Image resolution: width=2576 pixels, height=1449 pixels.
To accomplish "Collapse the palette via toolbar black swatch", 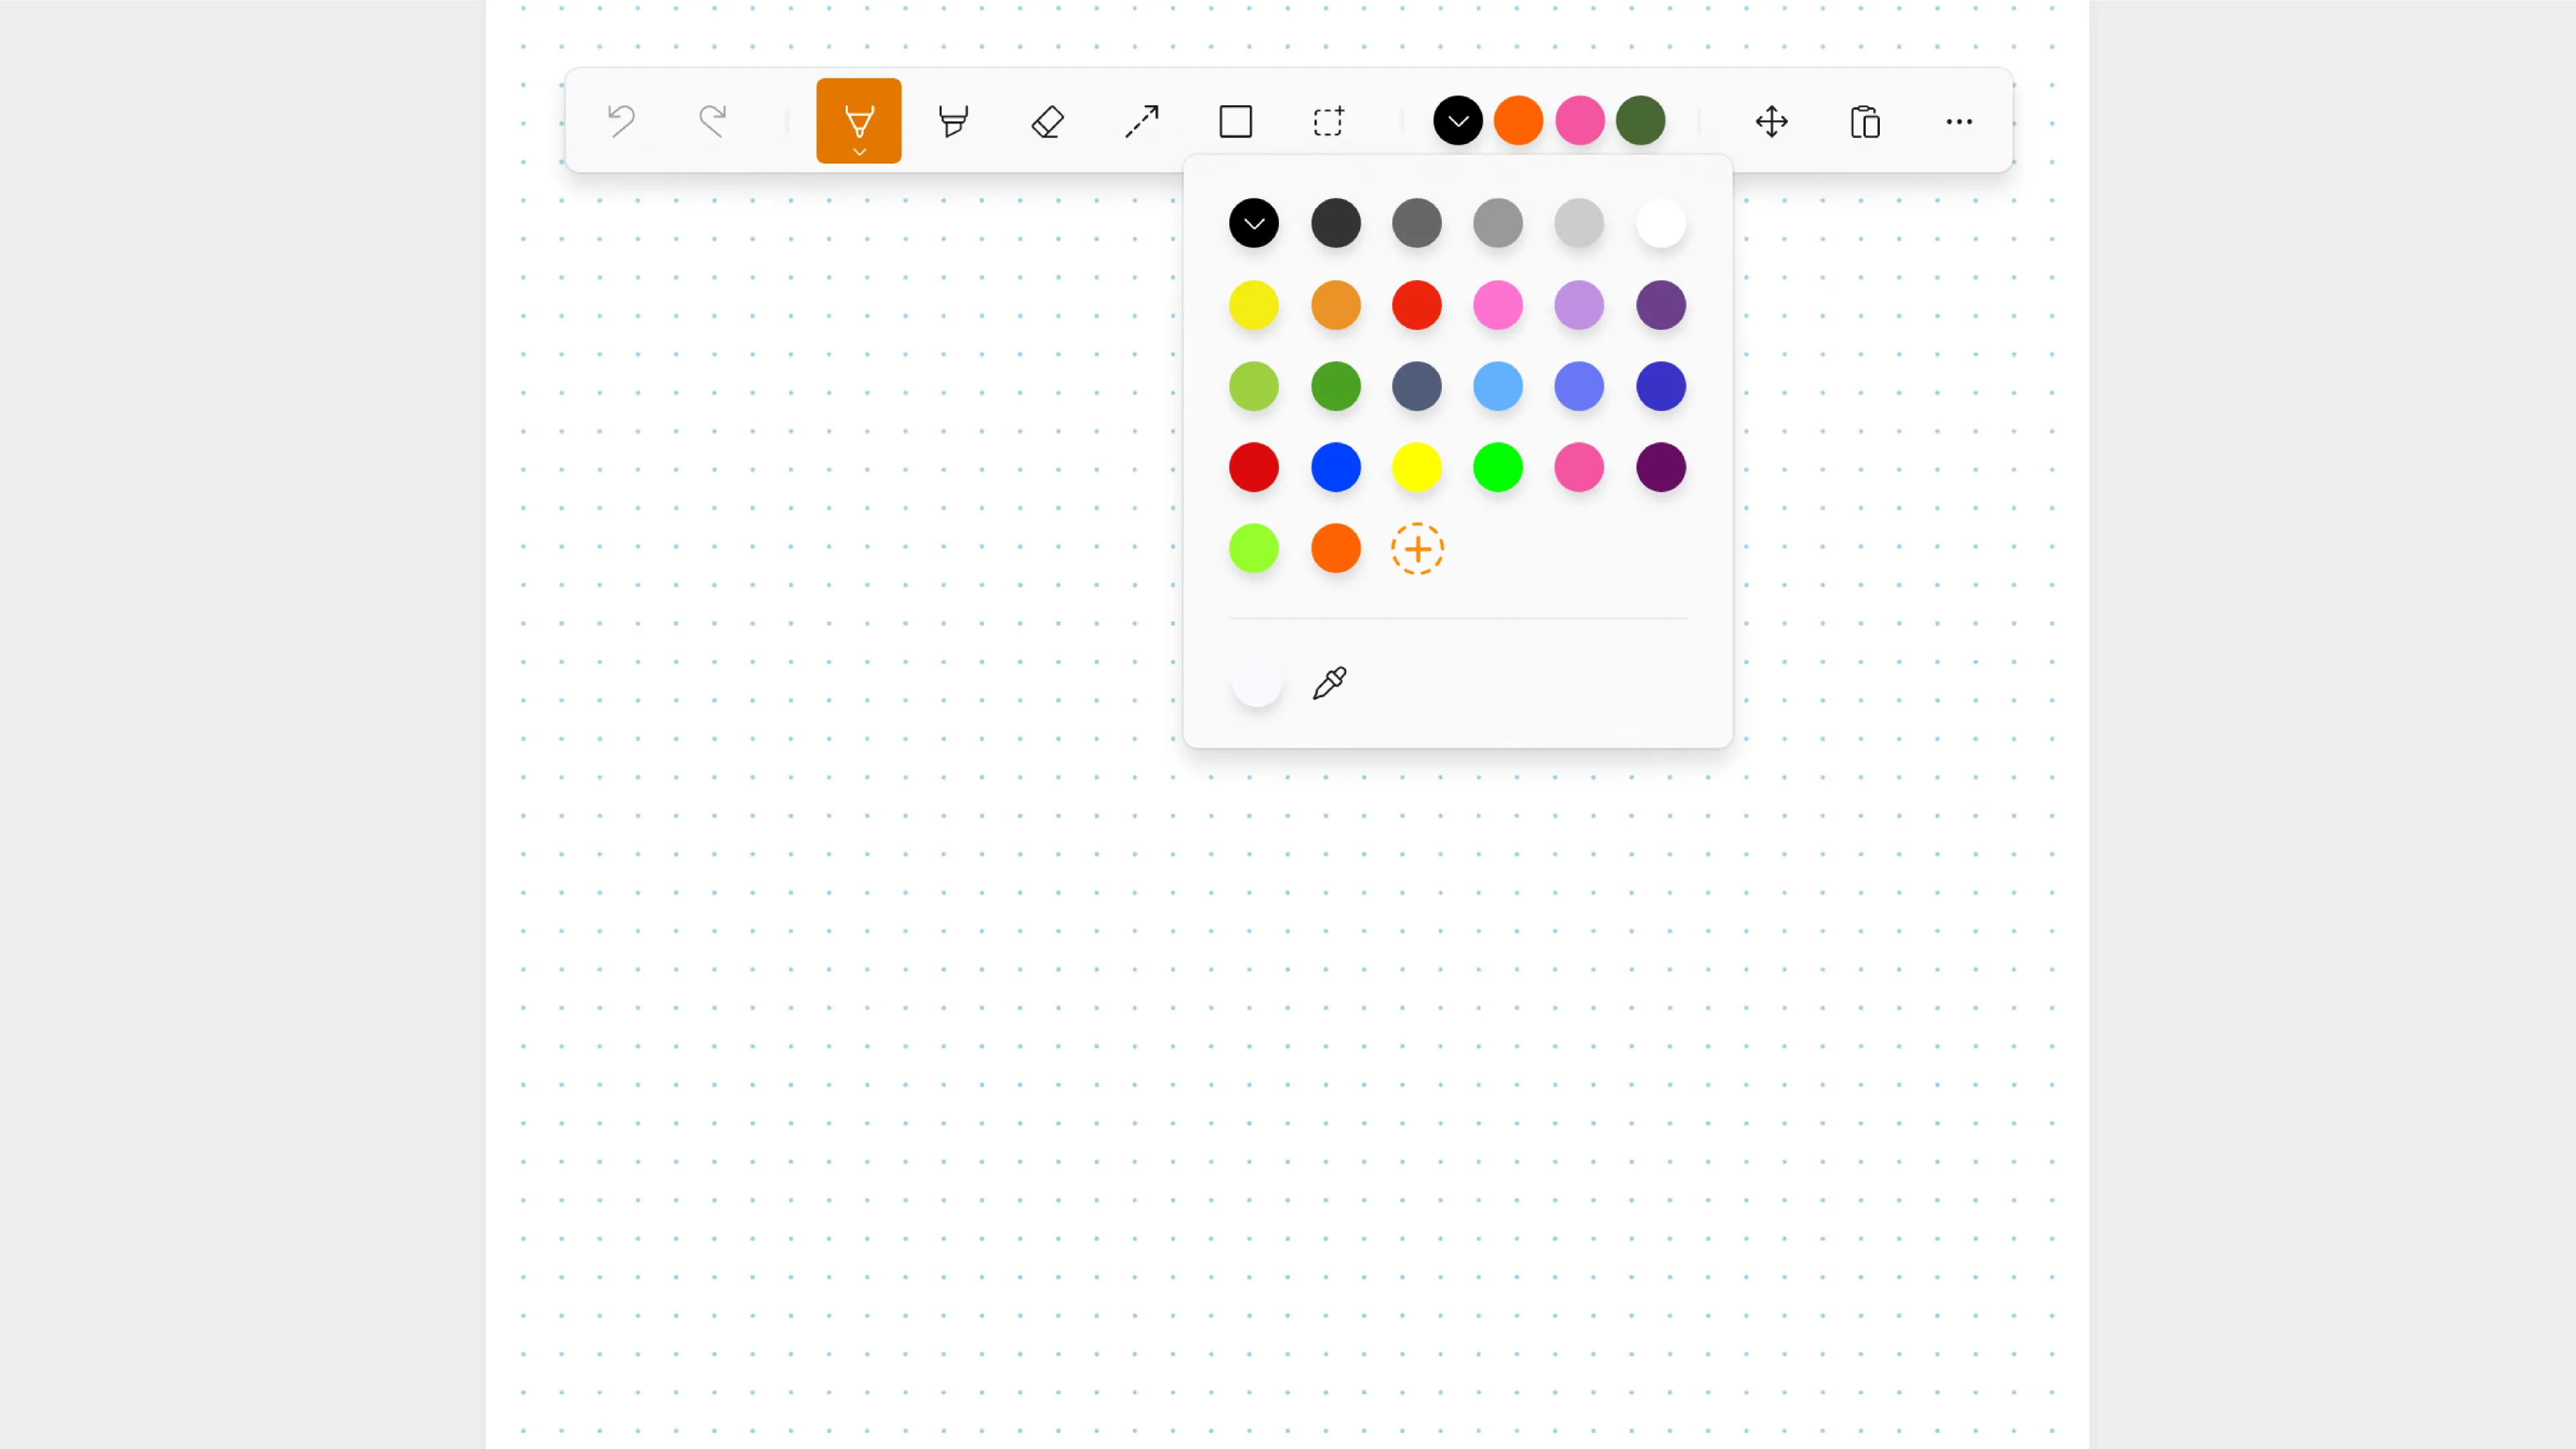I will point(1457,121).
